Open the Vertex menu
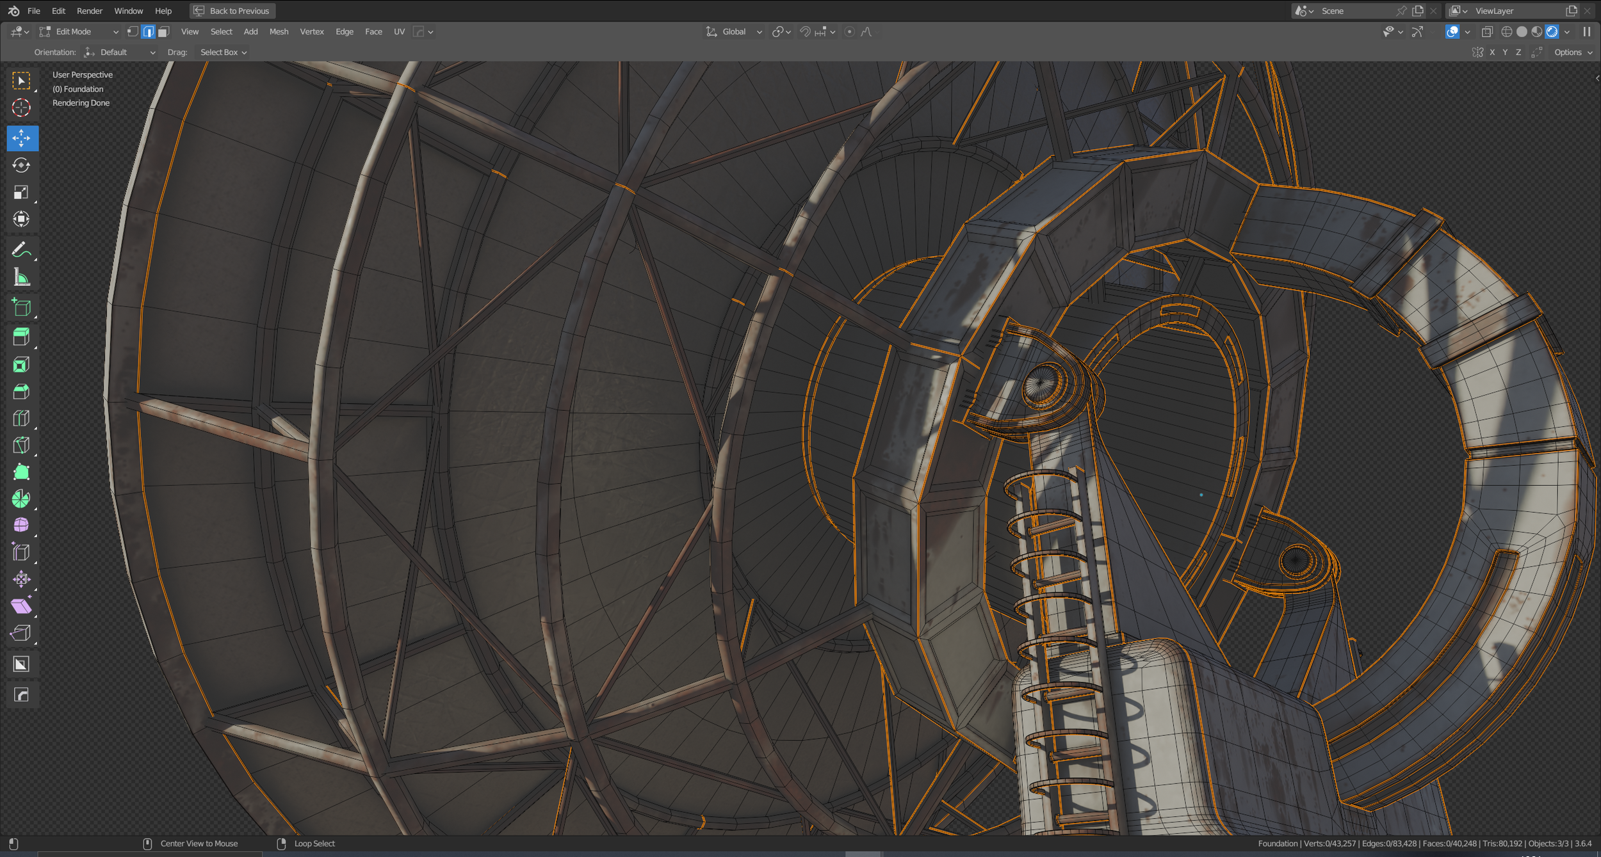The width and height of the screenshot is (1601, 857). (x=312, y=31)
